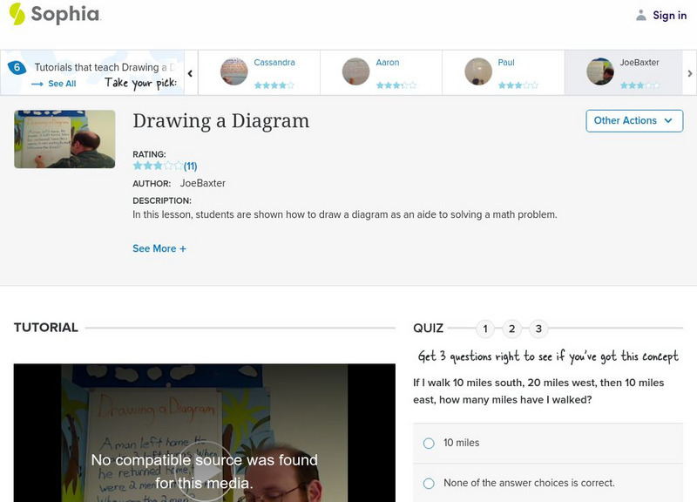Screen dimensions: 697x502
Task: Click the Sign in person icon
Action: [x=639, y=14]
